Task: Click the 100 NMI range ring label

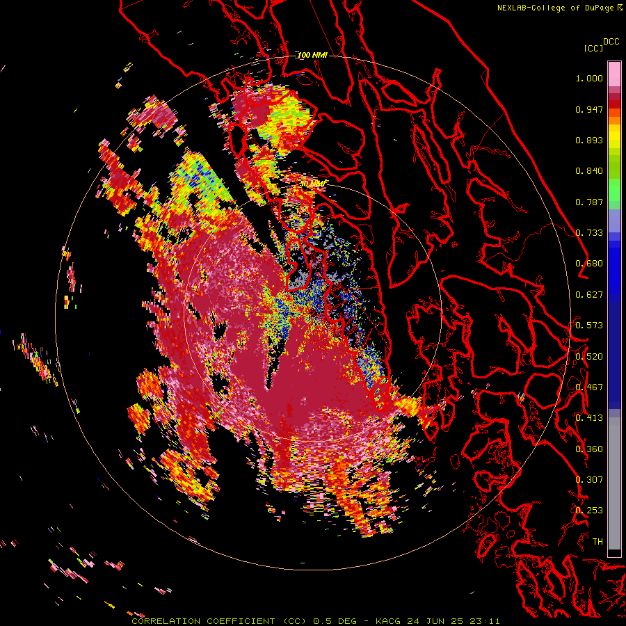Action: click(x=312, y=55)
